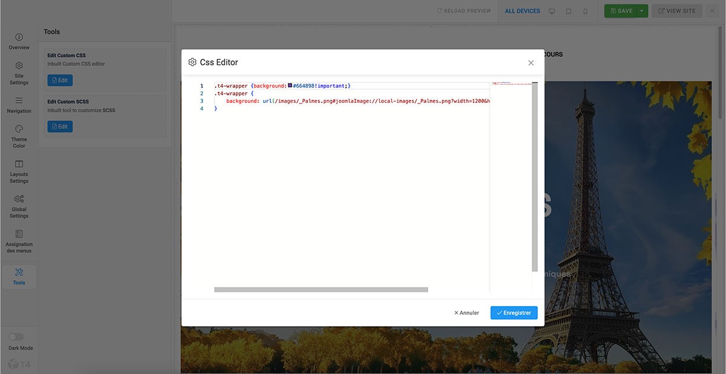
Task: Click the code minimap preview
Action: point(511,83)
